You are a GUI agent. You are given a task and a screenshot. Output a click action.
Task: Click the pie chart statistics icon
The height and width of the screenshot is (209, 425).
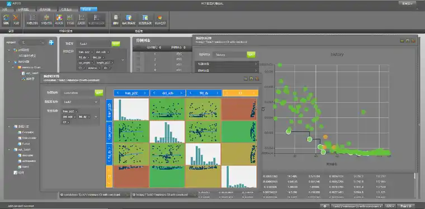[x=160, y=20]
